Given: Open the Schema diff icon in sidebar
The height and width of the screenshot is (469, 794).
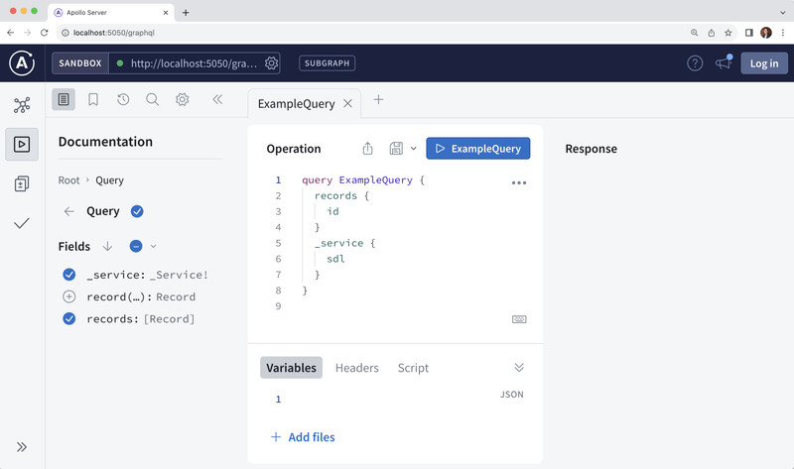Looking at the screenshot, I should 22,183.
